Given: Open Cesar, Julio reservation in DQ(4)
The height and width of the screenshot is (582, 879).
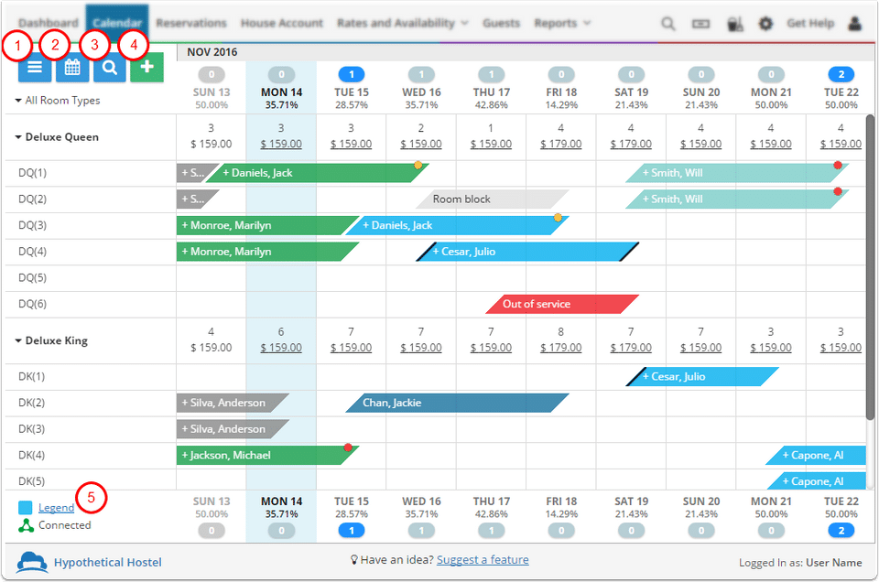Looking at the screenshot, I should [527, 252].
